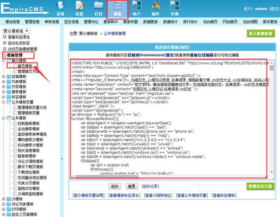Click page icon beside 全站搜索模板

(x=15, y=129)
